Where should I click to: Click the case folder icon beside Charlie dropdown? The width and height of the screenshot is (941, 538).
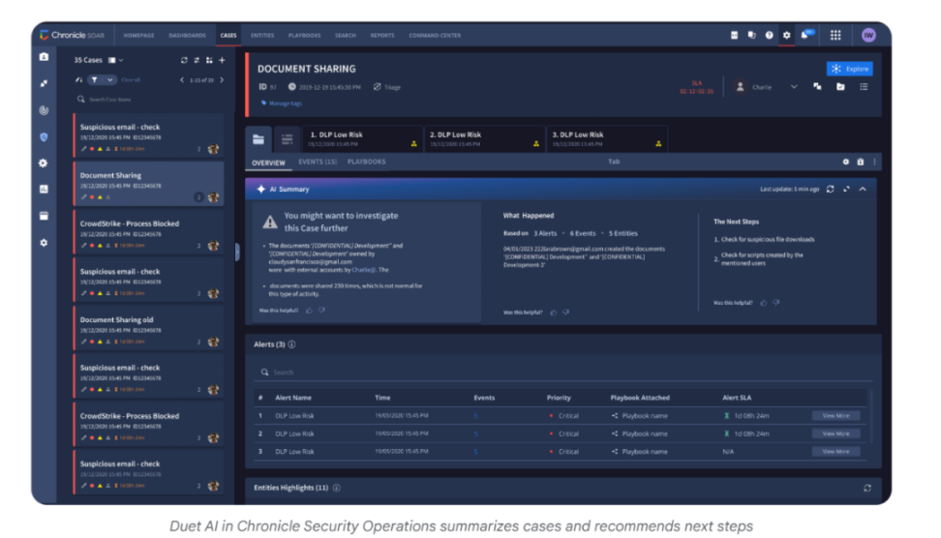[x=840, y=87]
